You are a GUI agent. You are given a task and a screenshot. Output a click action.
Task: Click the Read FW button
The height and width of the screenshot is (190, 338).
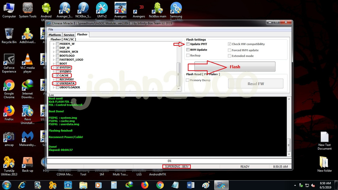[x=256, y=84]
